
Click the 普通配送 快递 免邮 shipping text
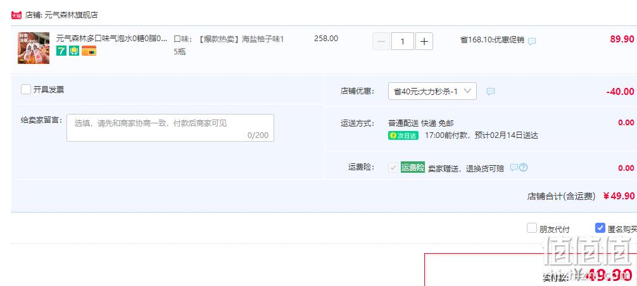[x=421, y=123]
